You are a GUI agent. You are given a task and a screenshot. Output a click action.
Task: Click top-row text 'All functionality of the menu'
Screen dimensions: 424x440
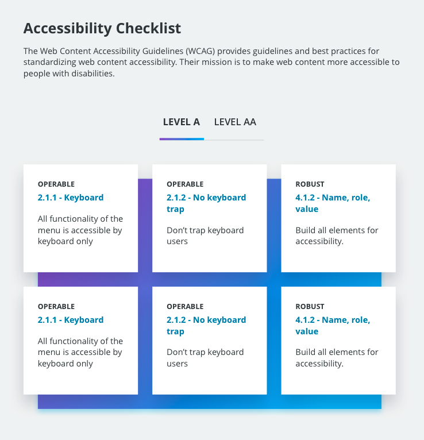(x=80, y=230)
